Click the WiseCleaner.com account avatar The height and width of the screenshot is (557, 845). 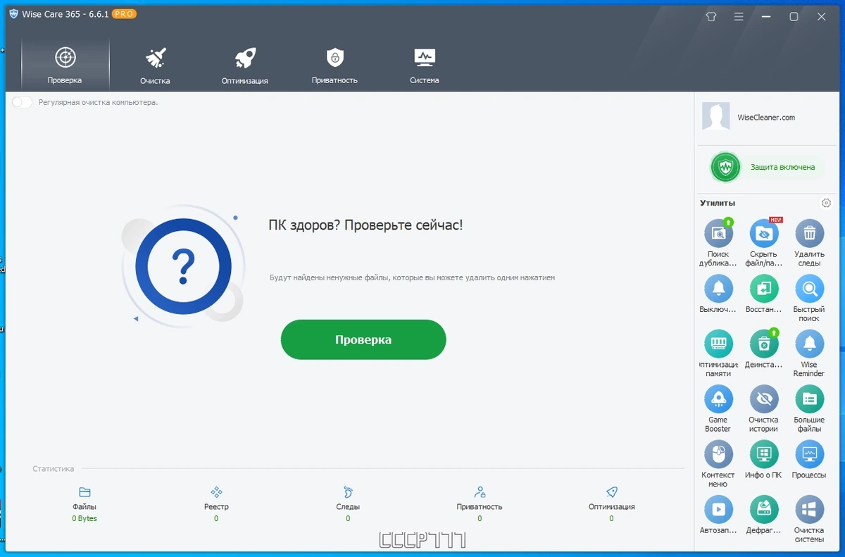tap(715, 116)
